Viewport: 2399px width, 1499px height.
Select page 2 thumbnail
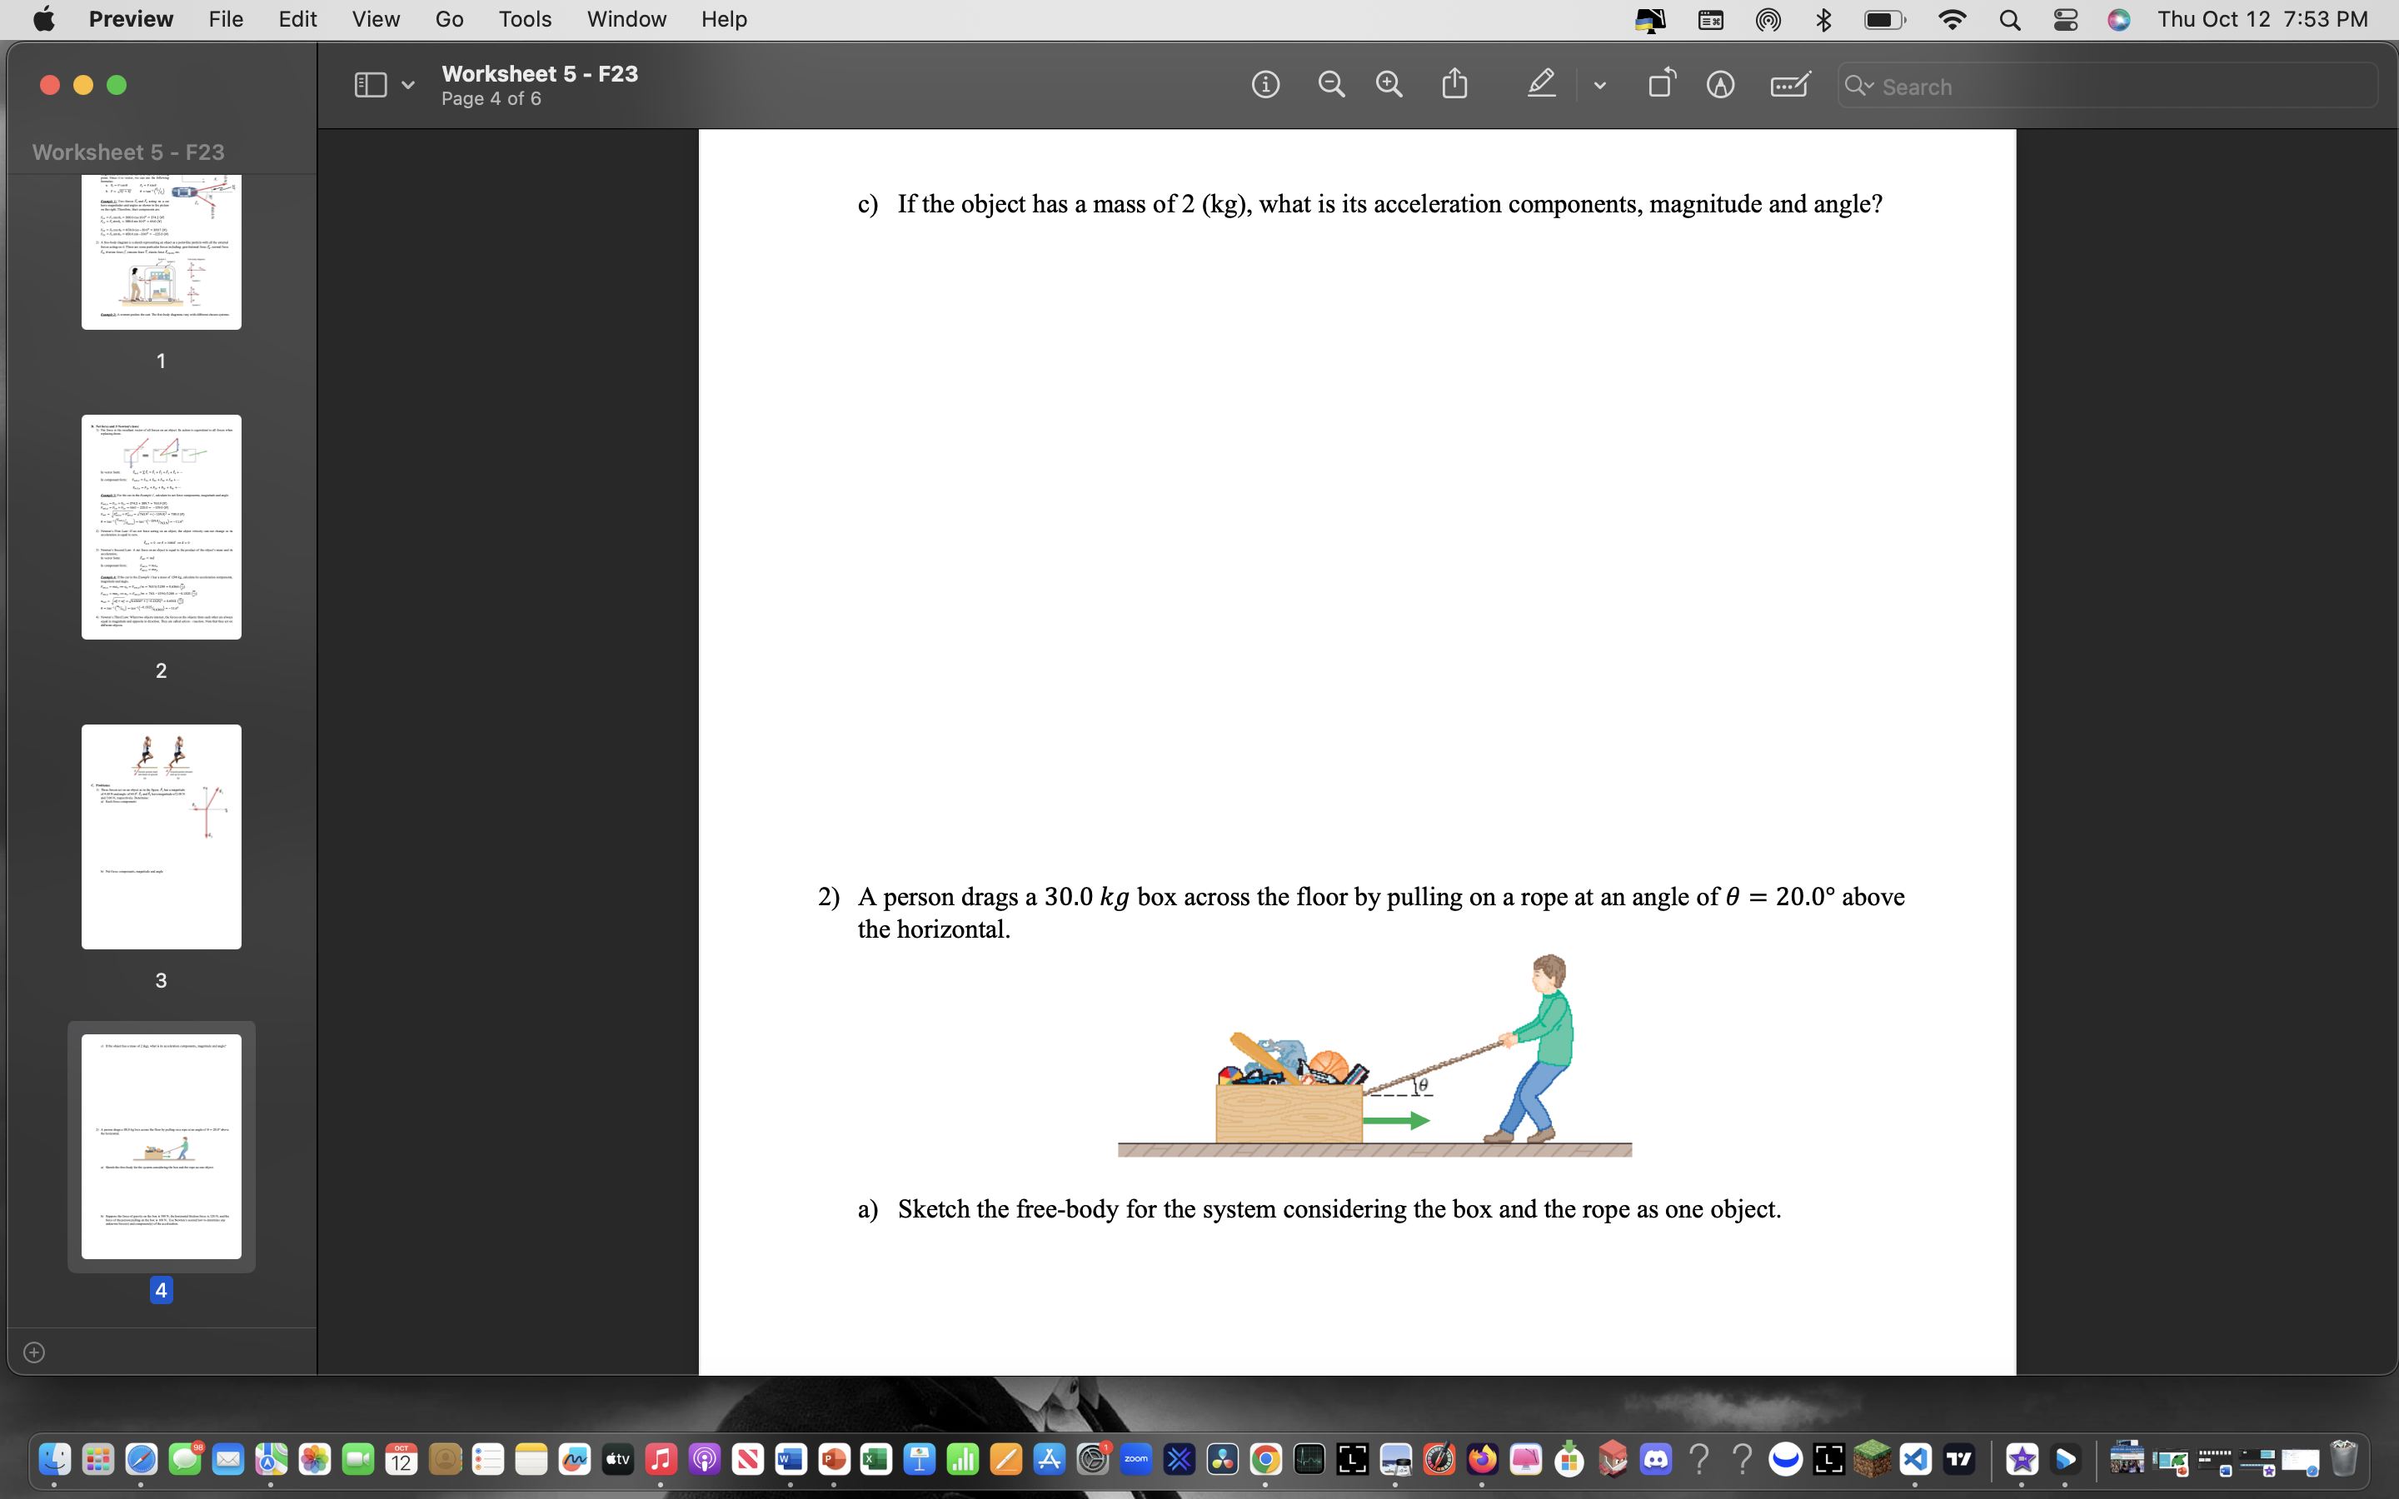(x=162, y=526)
